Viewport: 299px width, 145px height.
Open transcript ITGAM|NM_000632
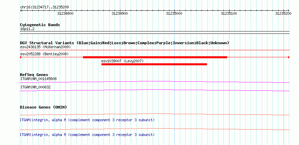(36, 87)
